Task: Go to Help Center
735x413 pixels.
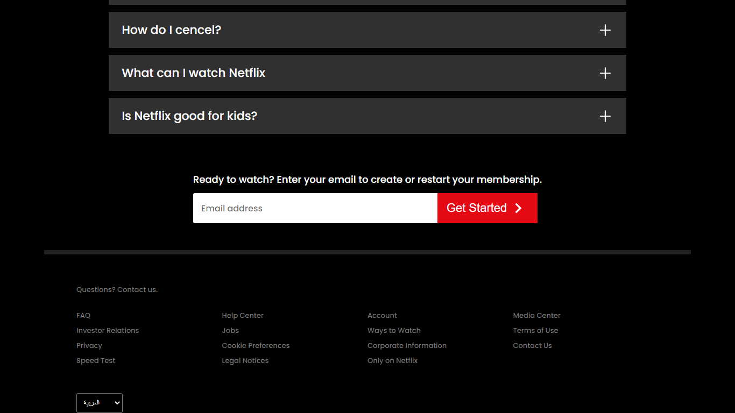Action: pos(243,316)
